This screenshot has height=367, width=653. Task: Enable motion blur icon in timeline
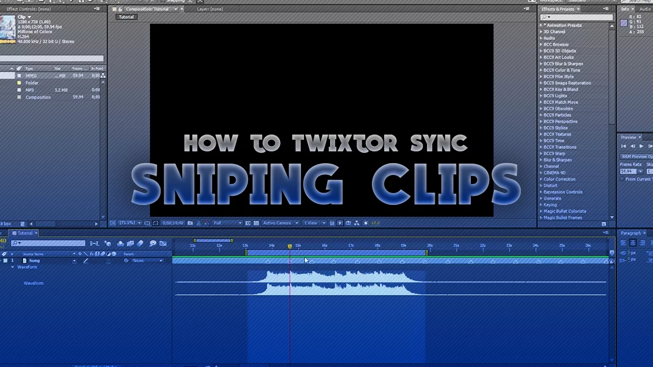point(140,244)
